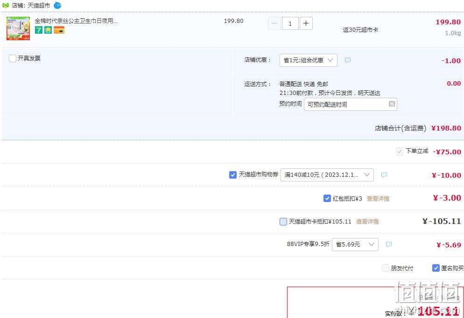
Task: Click the orange card payment badge
Action: click(x=59, y=30)
